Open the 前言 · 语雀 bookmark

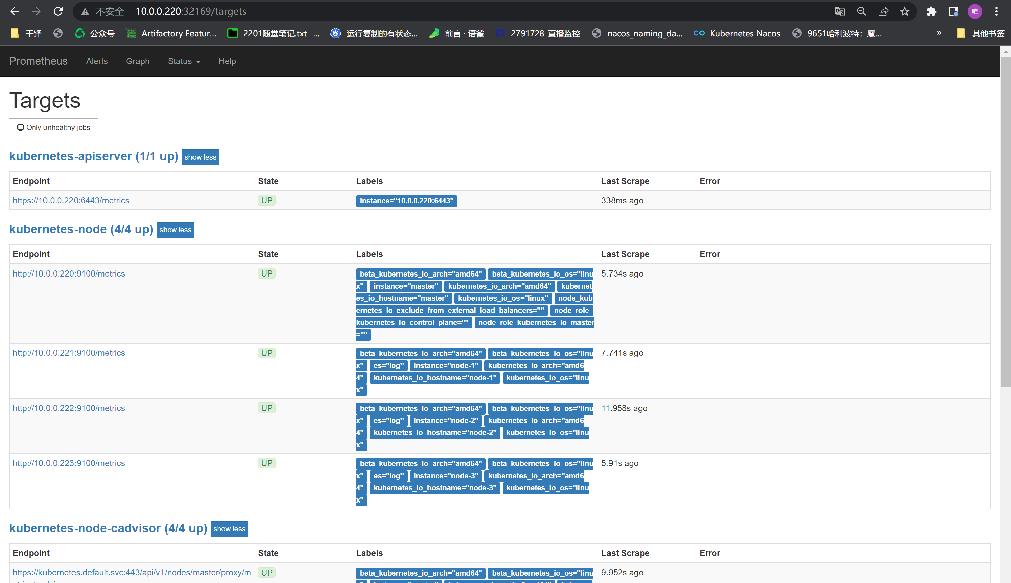coord(456,33)
